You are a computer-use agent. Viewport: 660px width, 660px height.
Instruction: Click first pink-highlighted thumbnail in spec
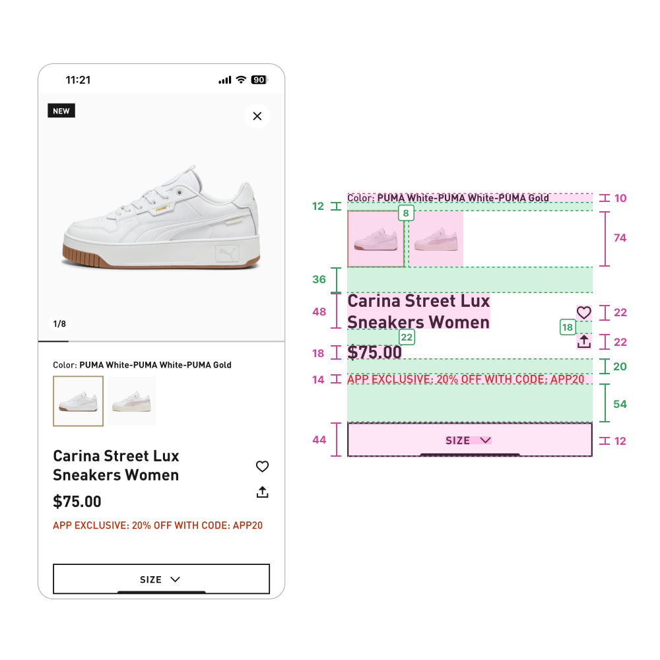pos(376,239)
